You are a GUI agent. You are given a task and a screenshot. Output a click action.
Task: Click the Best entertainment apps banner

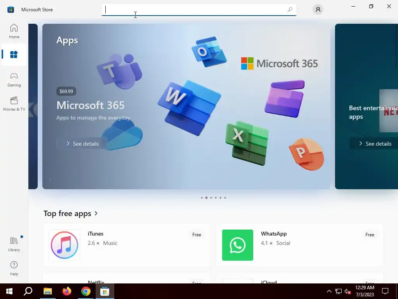click(367, 106)
